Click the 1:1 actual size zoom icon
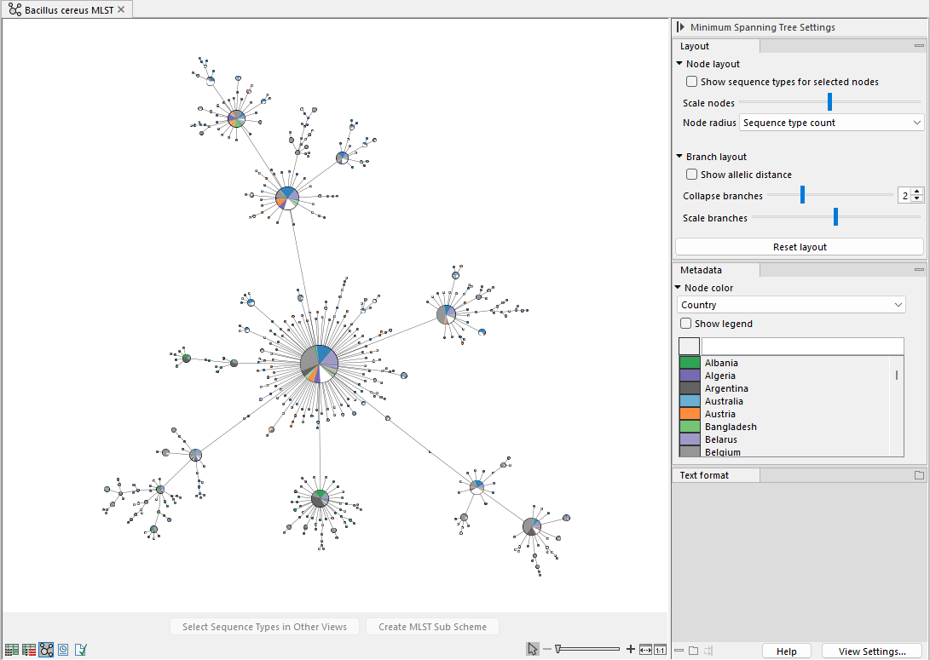The width and height of the screenshot is (930, 660). [x=660, y=649]
